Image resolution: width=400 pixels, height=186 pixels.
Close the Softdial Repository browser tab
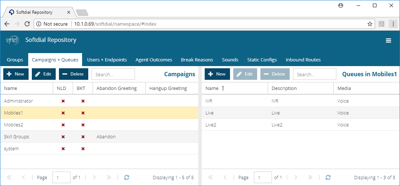[x=69, y=12]
